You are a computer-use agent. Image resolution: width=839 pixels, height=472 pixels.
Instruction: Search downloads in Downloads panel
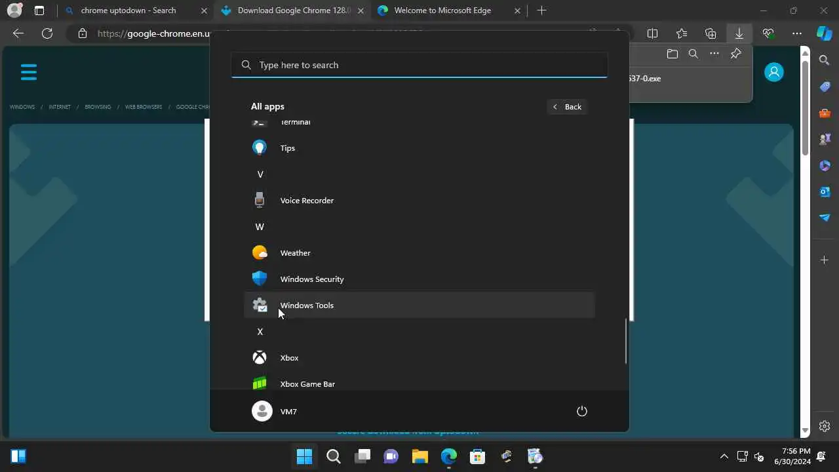coord(693,54)
